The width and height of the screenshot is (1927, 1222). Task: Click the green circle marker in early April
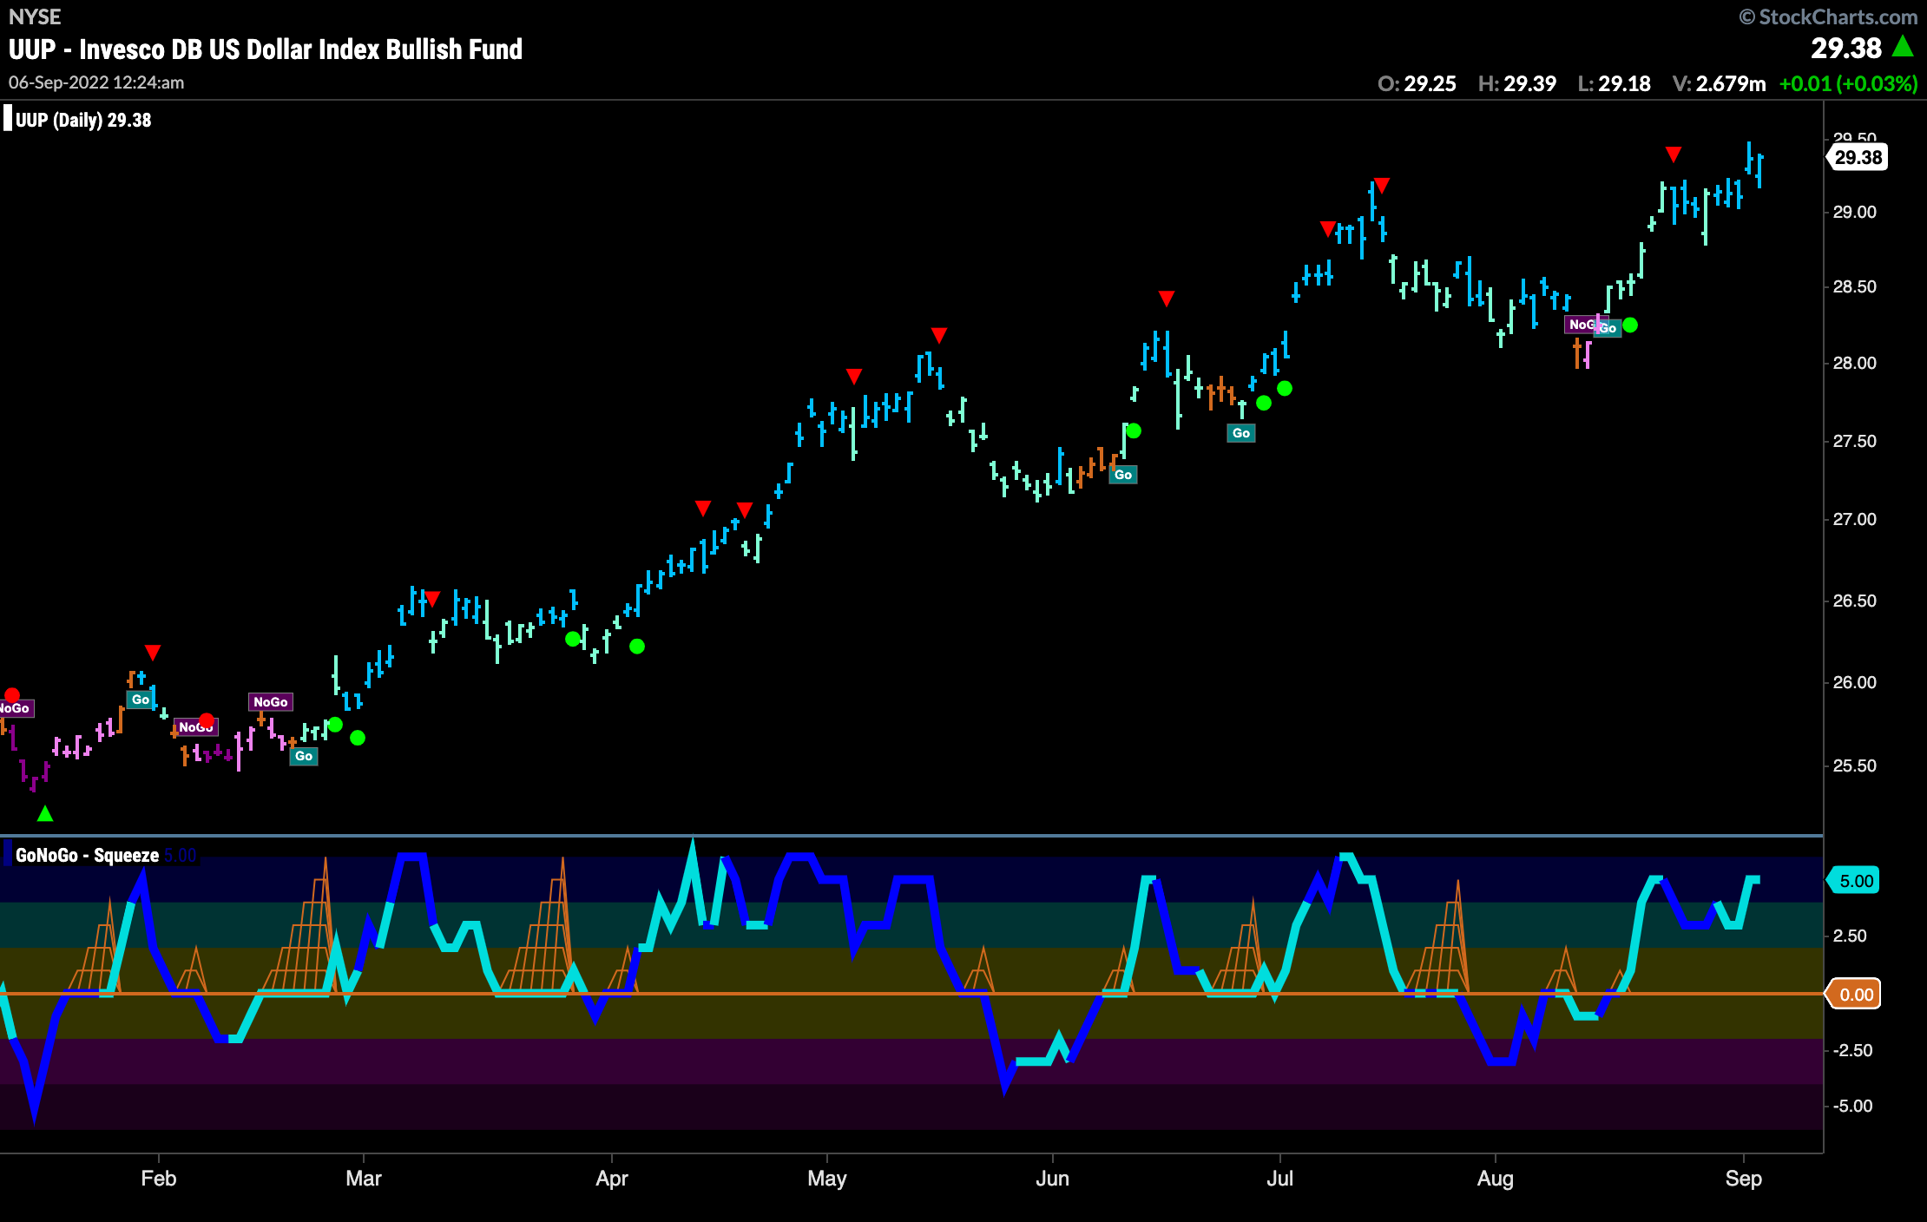pyautogui.click(x=637, y=646)
